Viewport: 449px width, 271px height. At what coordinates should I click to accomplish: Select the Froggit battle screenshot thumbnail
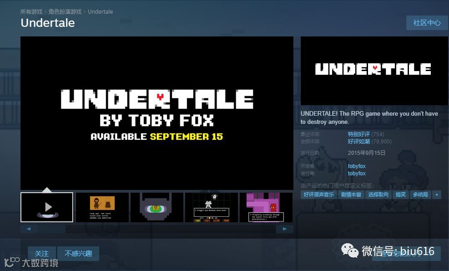(x=212, y=207)
